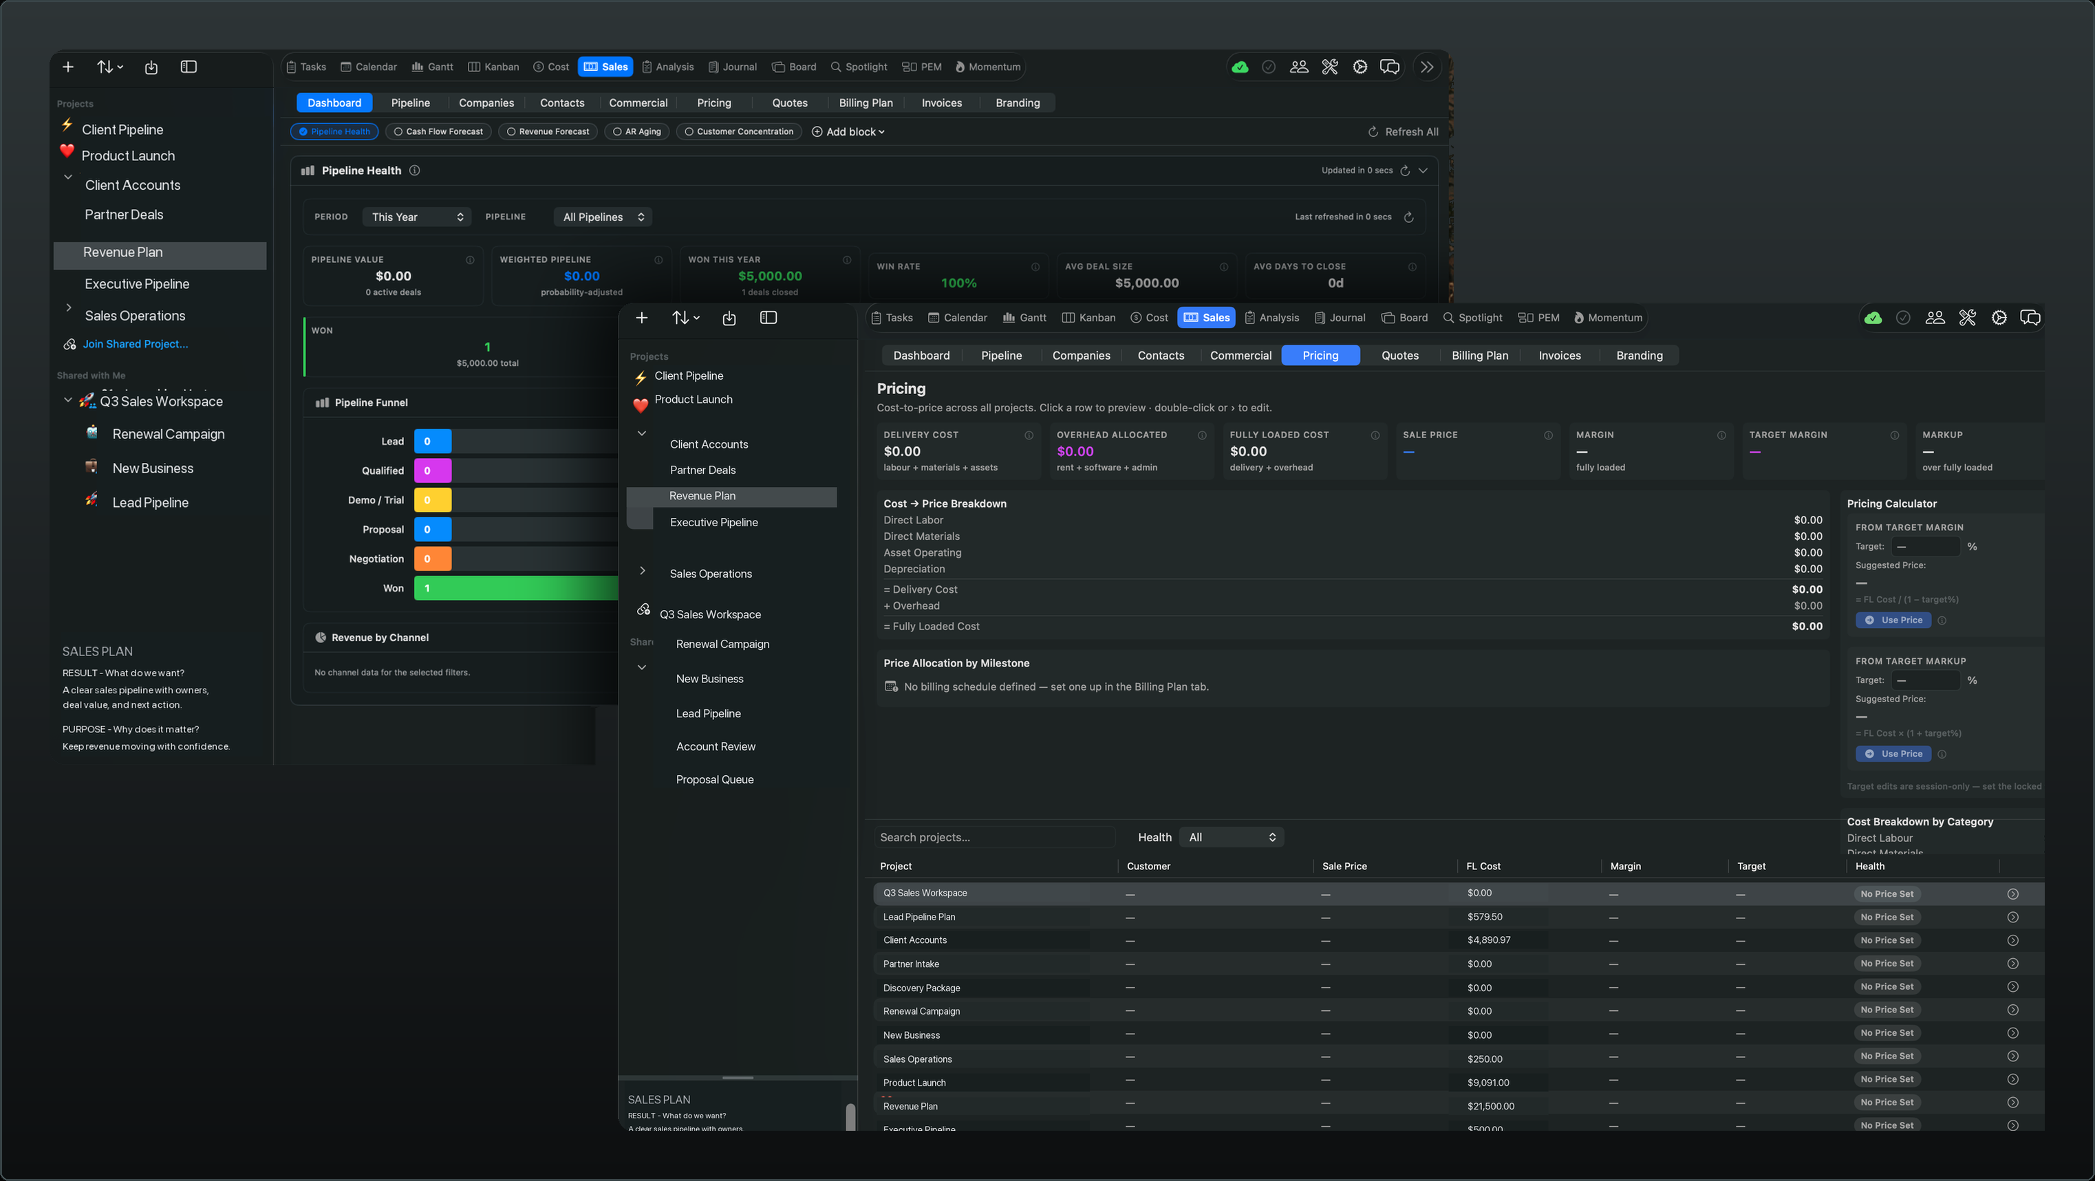Expand Sales Operations chevron in front window

click(x=643, y=571)
